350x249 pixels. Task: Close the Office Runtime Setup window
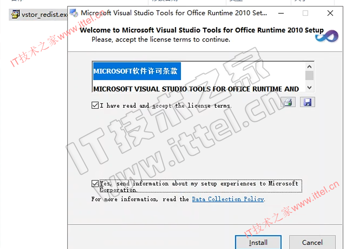[x=330, y=13]
